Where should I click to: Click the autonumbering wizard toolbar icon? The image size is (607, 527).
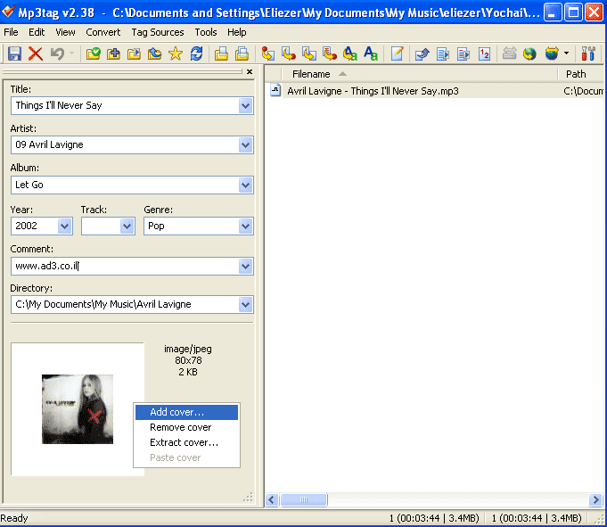484,54
